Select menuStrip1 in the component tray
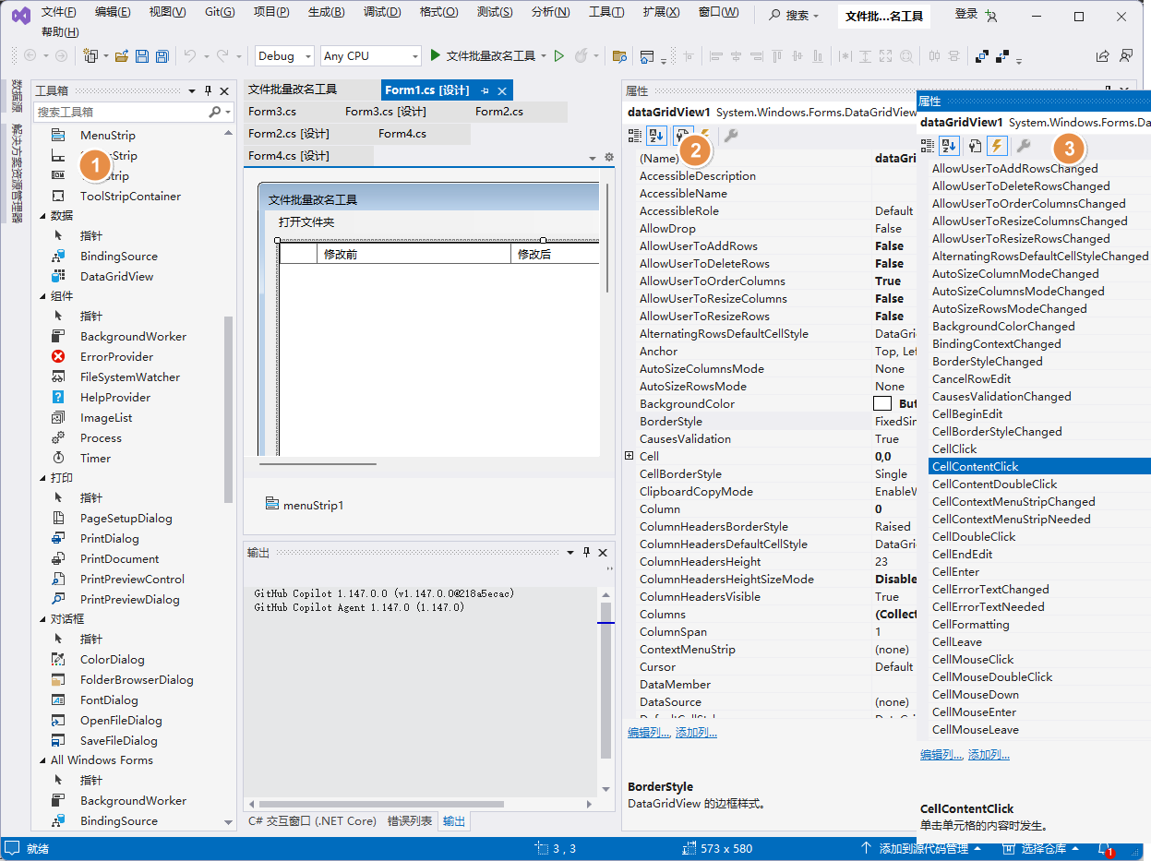 (304, 505)
